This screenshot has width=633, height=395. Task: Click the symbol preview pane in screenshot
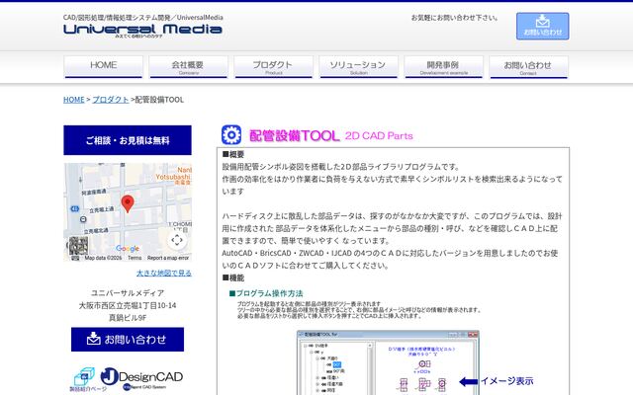(x=425, y=367)
